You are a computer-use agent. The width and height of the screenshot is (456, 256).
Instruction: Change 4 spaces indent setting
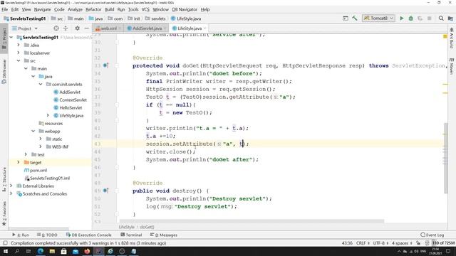pyautogui.click(x=402, y=243)
